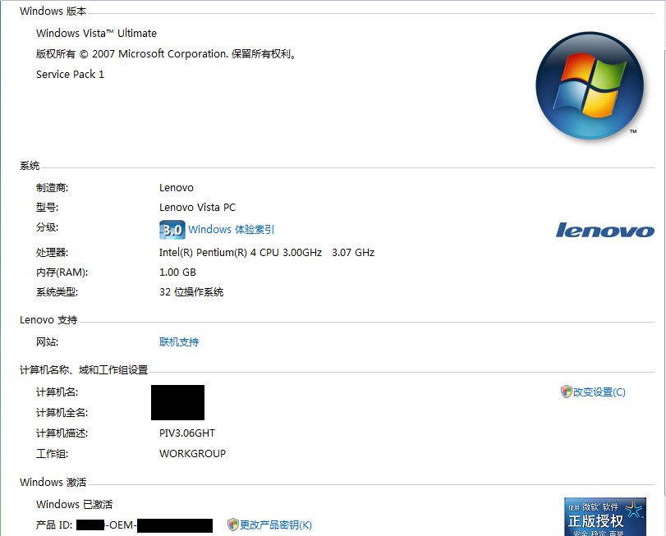Click the 计算机名 label
Screen dimensions: 666x536
point(57,392)
